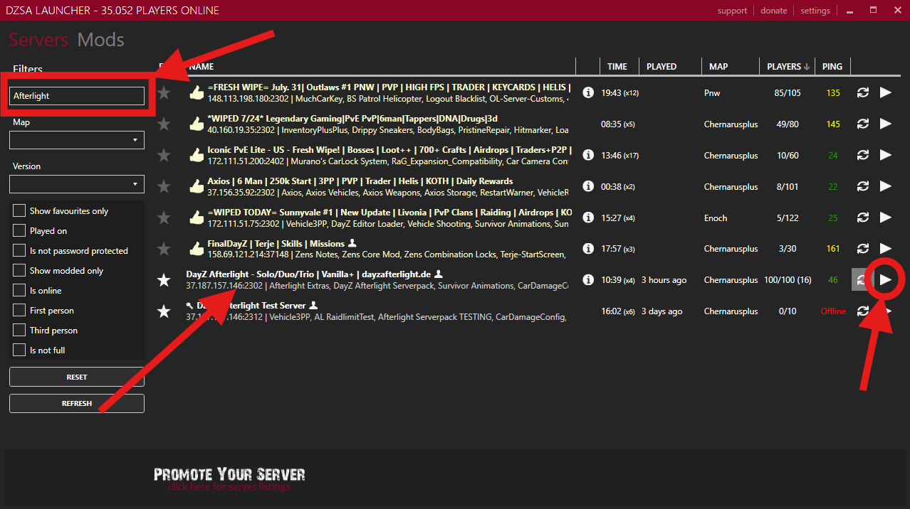Open the Promote Your Server banner
The image size is (910, 509).
[229, 479]
